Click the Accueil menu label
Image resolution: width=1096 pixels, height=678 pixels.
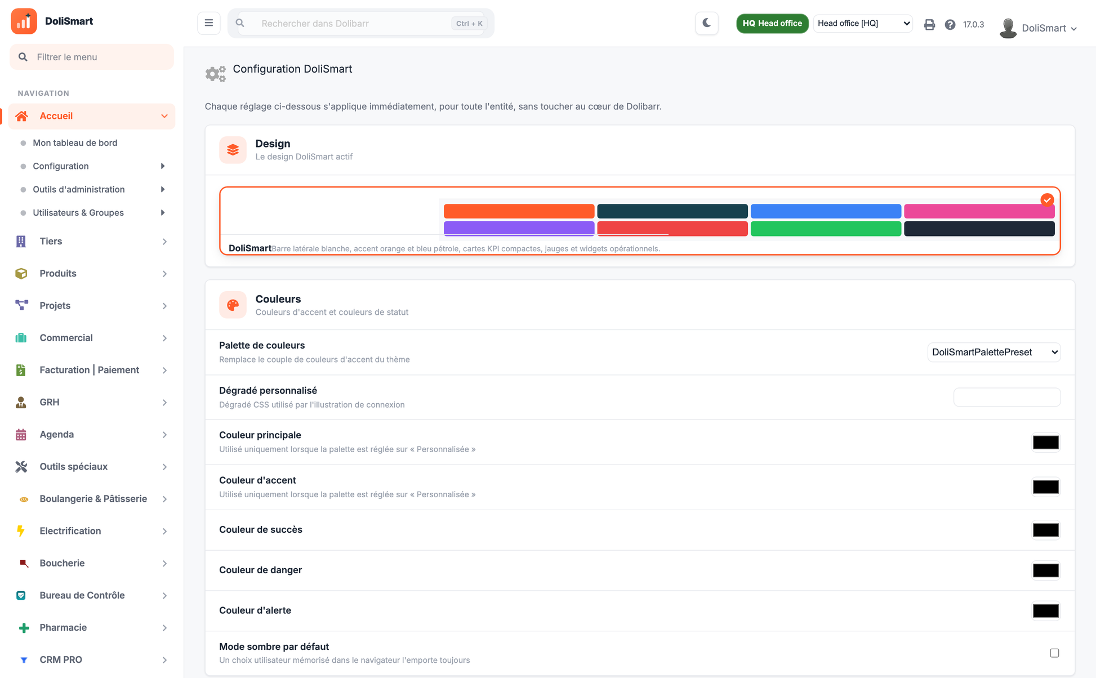tap(56, 116)
